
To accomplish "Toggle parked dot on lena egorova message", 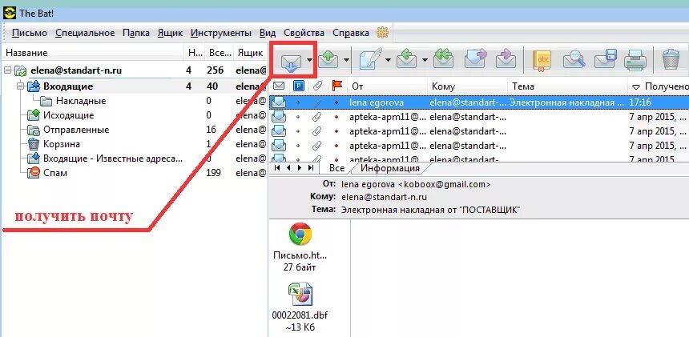I will pos(298,102).
